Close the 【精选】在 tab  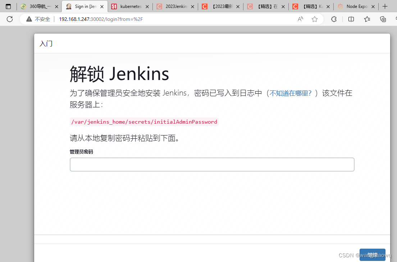pos(283,6)
